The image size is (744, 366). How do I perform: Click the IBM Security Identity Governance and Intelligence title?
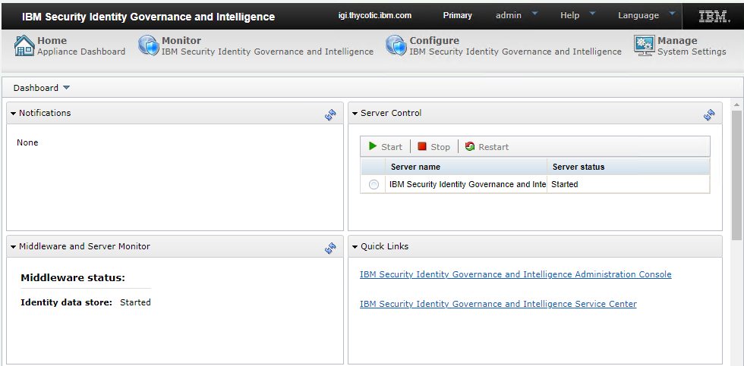click(149, 17)
